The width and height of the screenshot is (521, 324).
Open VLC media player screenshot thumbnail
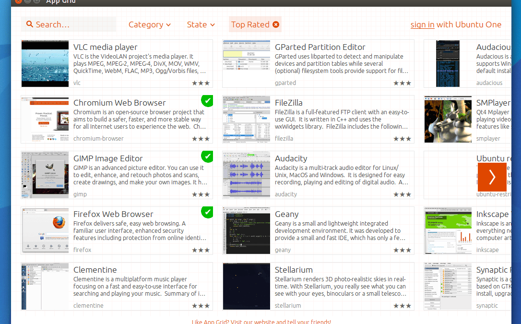tap(45, 64)
